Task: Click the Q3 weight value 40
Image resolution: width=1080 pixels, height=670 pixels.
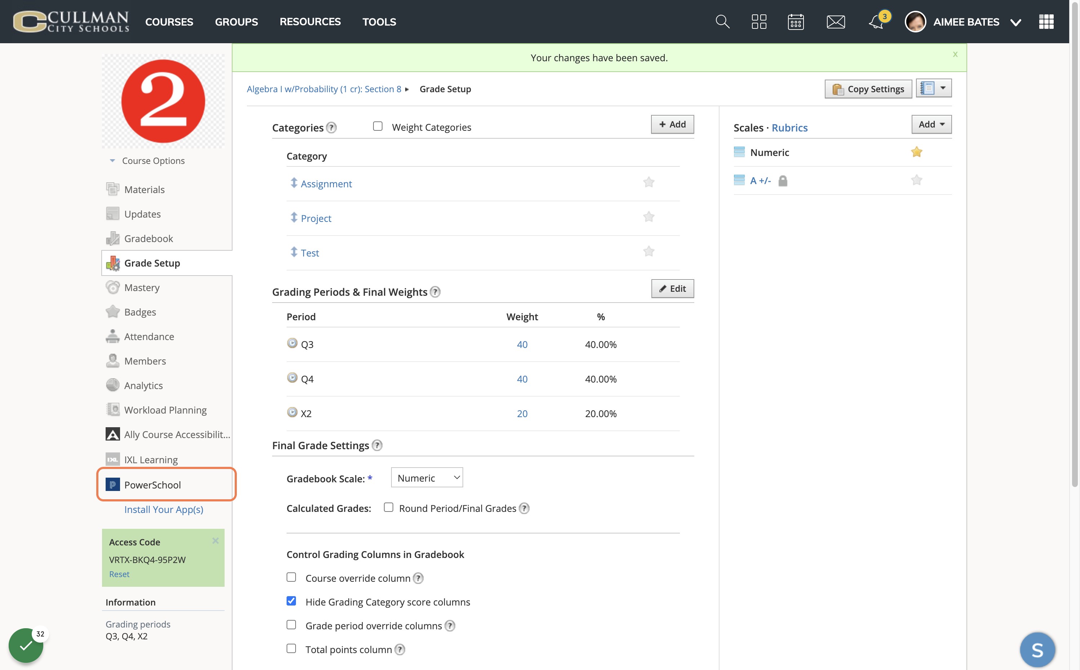Action: [x=522, y=345]
